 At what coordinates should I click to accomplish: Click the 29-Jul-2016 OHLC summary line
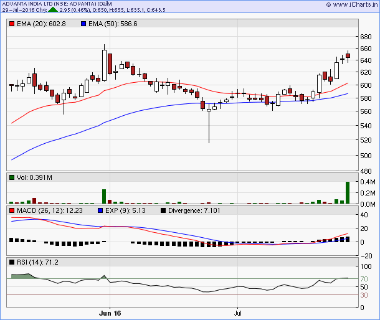(83, 10)
